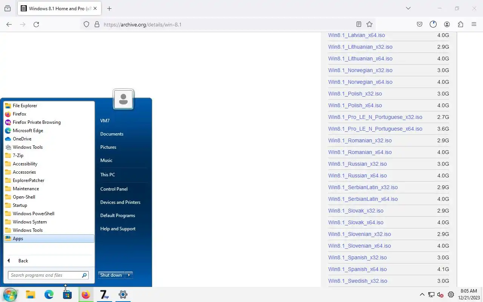The image size is (483, 302).
Task: Open File Explorer from the Start menu list
Action: (x=49, y=106)
